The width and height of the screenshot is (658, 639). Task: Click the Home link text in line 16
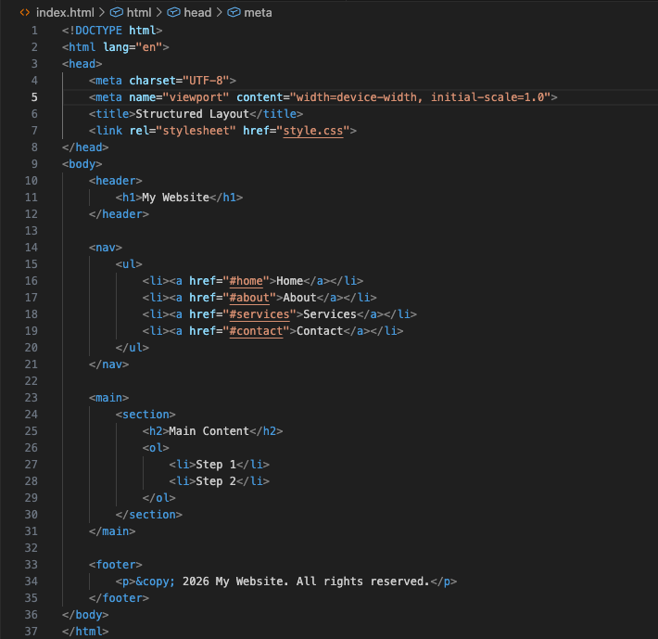point(290,281)
